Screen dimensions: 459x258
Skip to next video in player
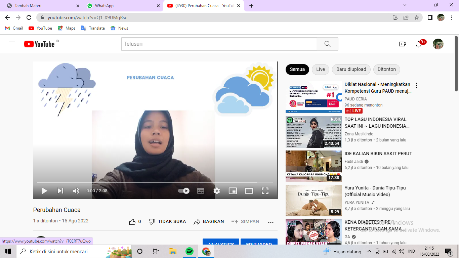[x=60, y=191]
